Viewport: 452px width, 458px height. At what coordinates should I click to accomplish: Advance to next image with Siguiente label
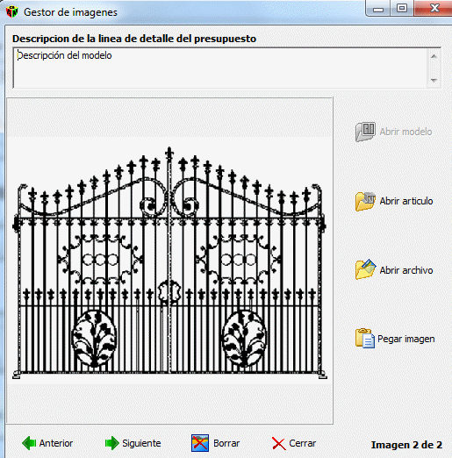(x=141, y=443)
